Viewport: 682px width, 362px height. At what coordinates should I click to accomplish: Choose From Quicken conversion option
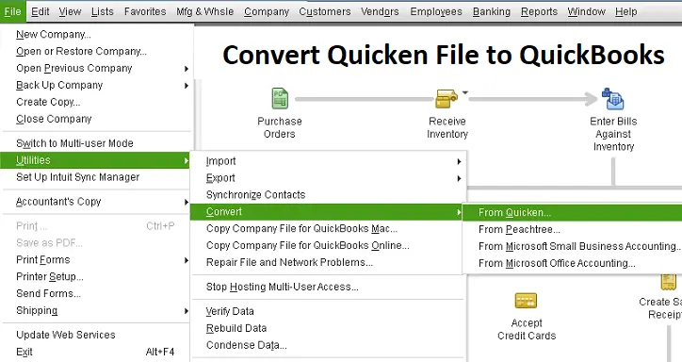tap(572, 213)
